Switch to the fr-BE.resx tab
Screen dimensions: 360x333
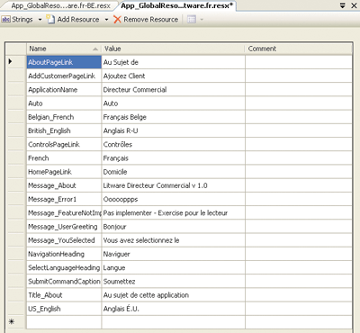(x=60, y=5)
